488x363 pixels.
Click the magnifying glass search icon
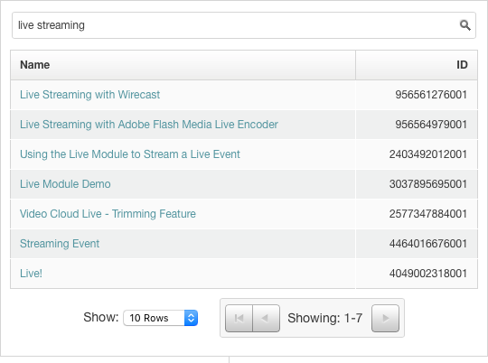[465, 25]
